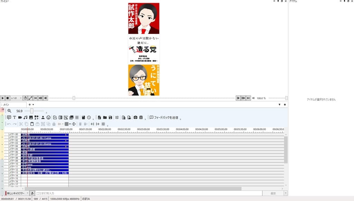This screenshot has width=354, height=201.
Task: Add a screen effect item with plus-square icon
Action: 55,117
